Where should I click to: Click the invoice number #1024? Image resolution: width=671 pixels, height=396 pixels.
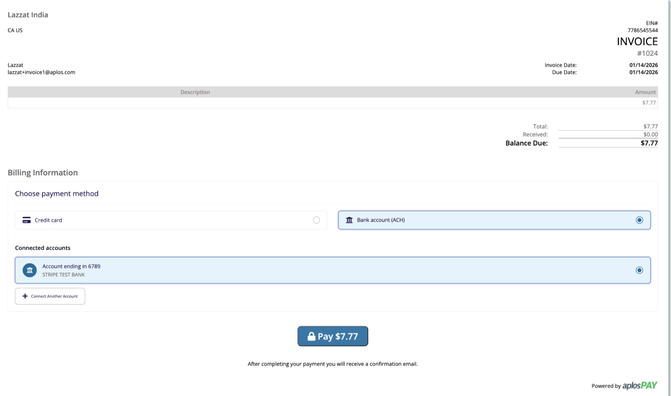pyautogui.click(x=647, y=53)
